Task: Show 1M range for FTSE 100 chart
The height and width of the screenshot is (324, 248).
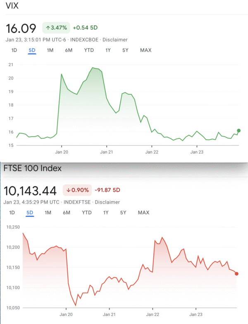Action: [x=48, y=213]
